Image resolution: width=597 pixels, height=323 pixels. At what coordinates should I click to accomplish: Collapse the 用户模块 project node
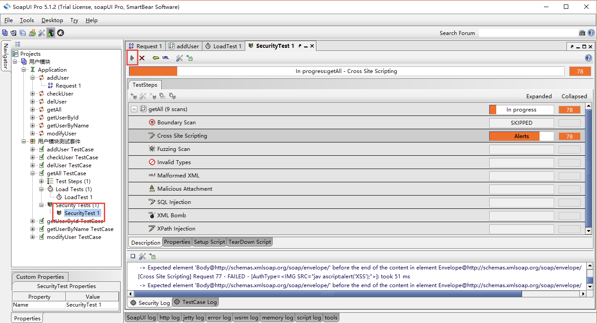point(15,62)
